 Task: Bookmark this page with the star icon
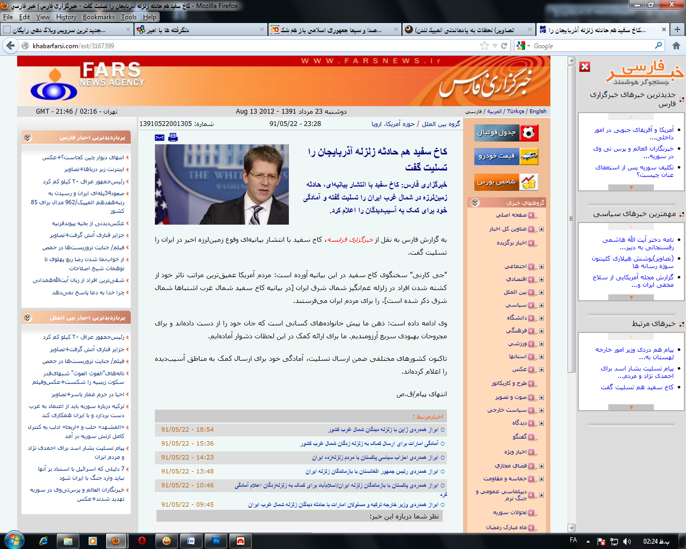(x=484, y=46)
